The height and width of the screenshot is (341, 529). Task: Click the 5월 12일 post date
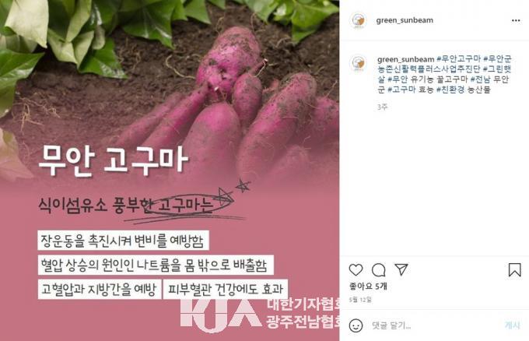pos(360,300)
